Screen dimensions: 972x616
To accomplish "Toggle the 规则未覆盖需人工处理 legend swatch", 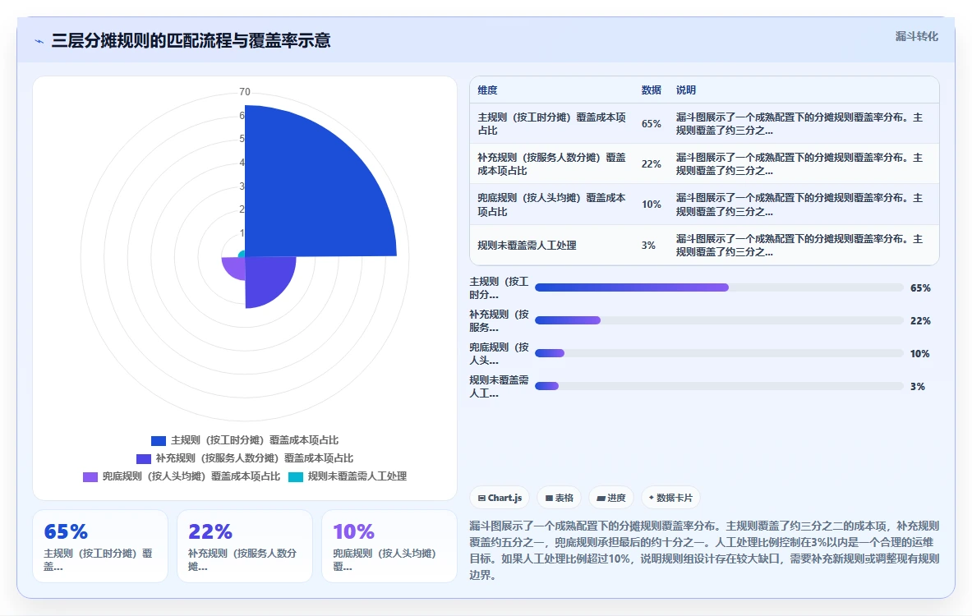I will 296,476.
